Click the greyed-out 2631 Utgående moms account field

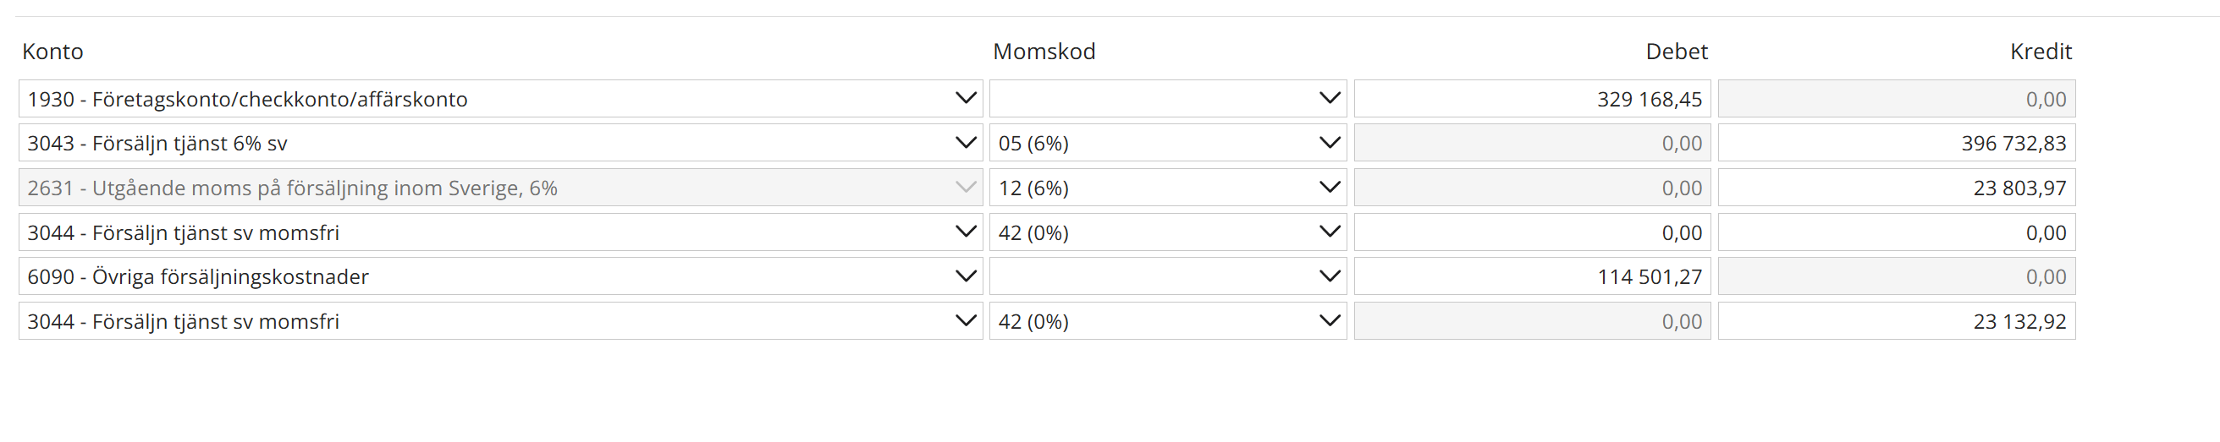coord(500,188)
